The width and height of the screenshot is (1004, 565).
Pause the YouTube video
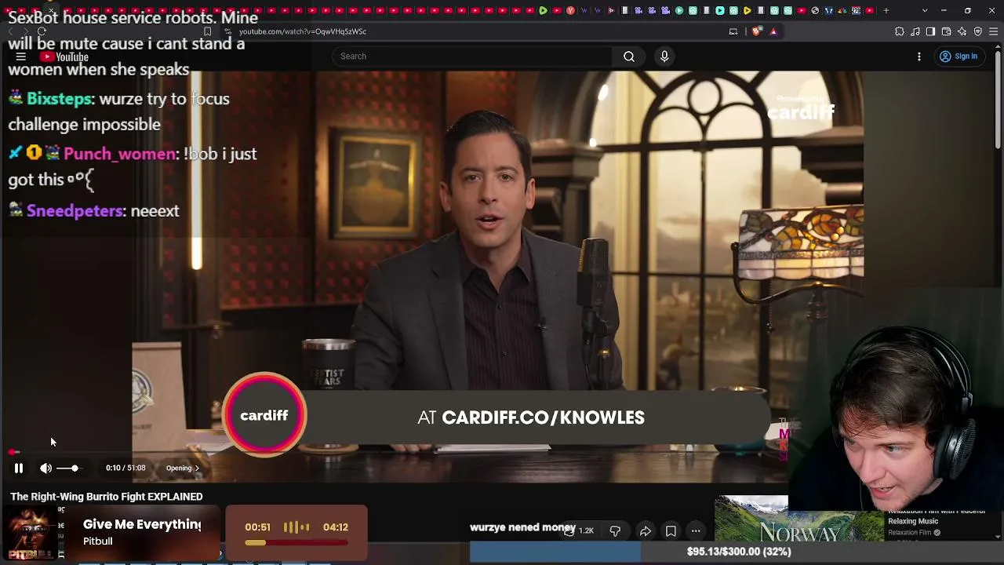click(x=19, y=468)
